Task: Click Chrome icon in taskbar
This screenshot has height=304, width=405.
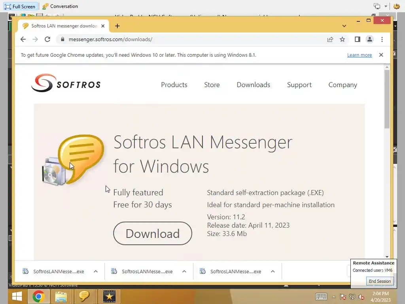Action: (39, 296)
